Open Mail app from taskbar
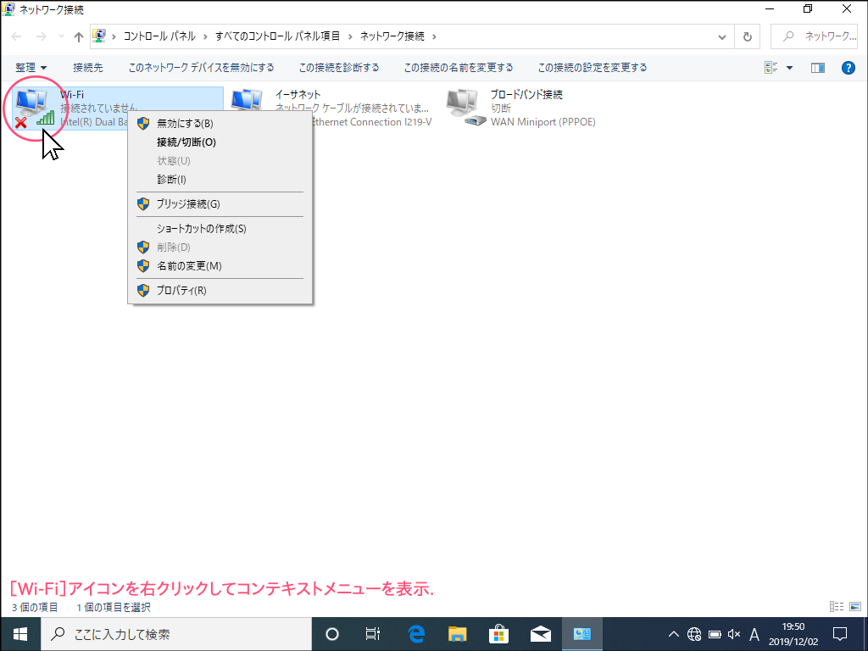This screenshot has height=651, width=868. pyautogui.click(x=540, y=634)
